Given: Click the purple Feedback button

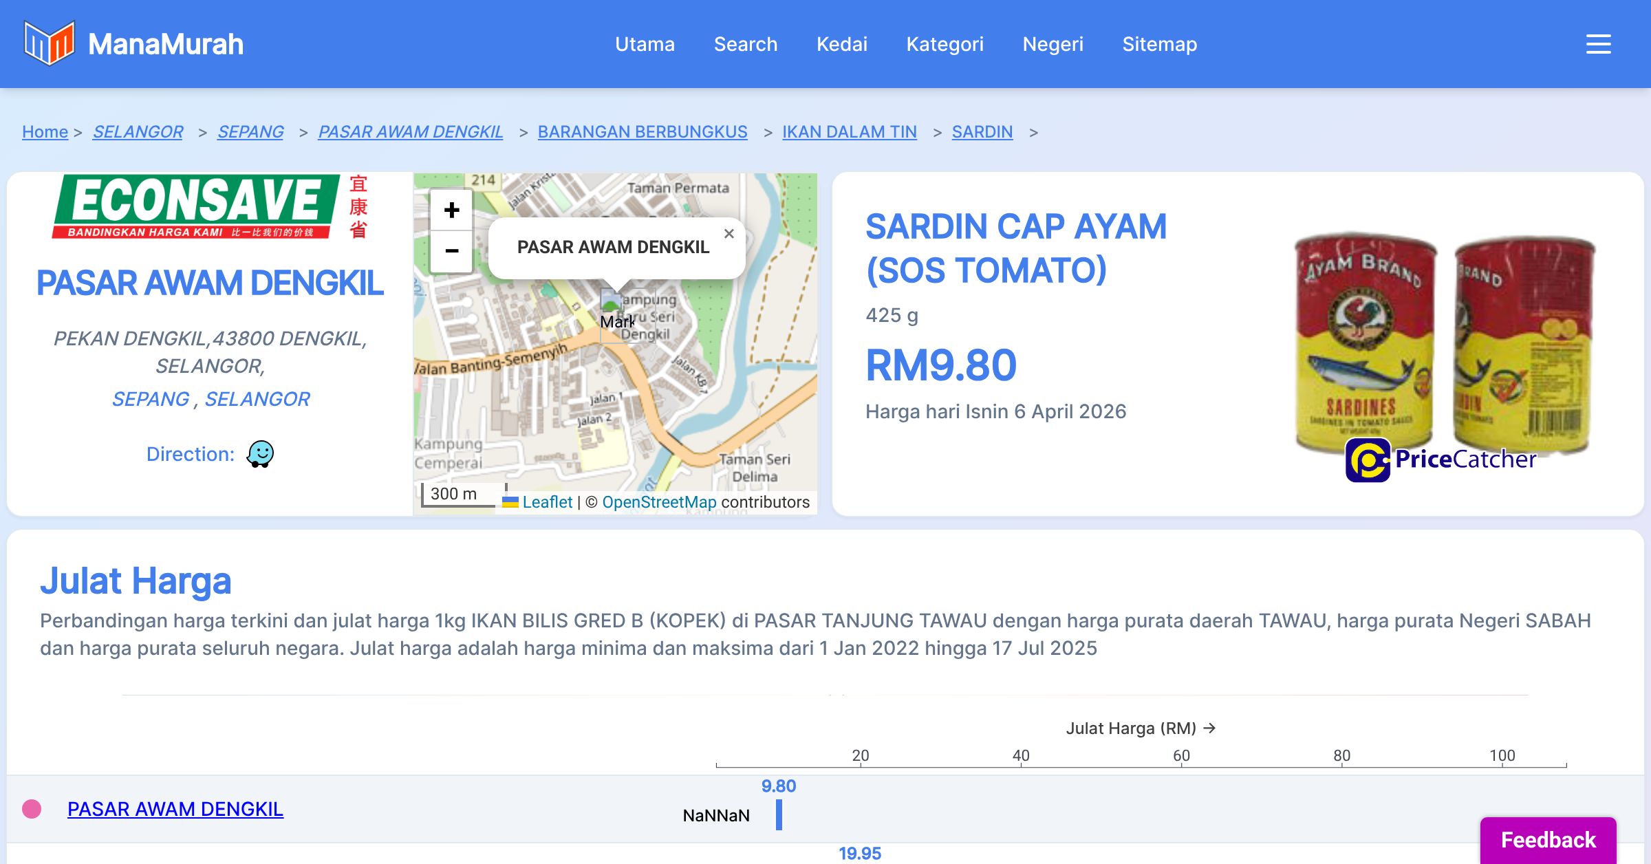Looking at the screenshot, I should tap(1548, 840).
